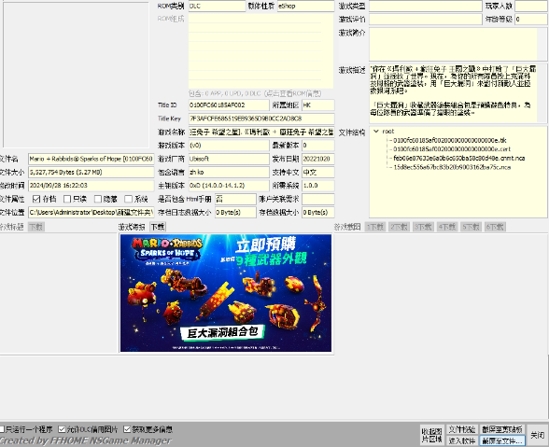Toggle the 隐藏 file attribute checkbox
The width and height of the screenshot is (549, 447).
(98, 199)
